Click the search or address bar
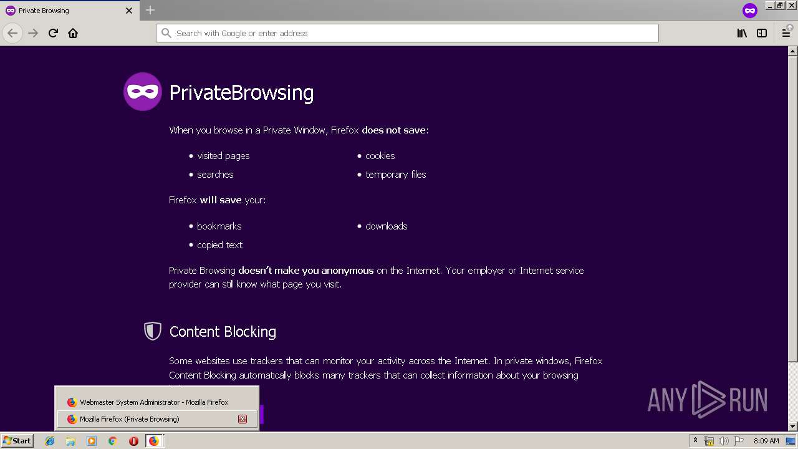Viewport: 798px width, 449px height. pyautogui.click(x=407, y=33)
